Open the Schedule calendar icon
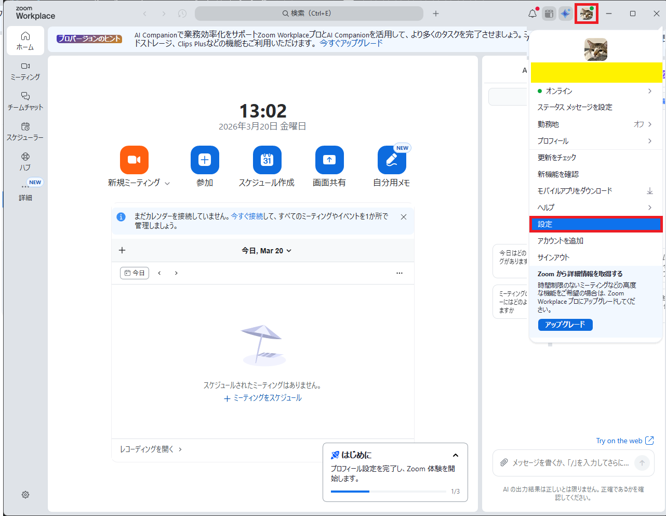Screen dimensions: 666x516 267,160
